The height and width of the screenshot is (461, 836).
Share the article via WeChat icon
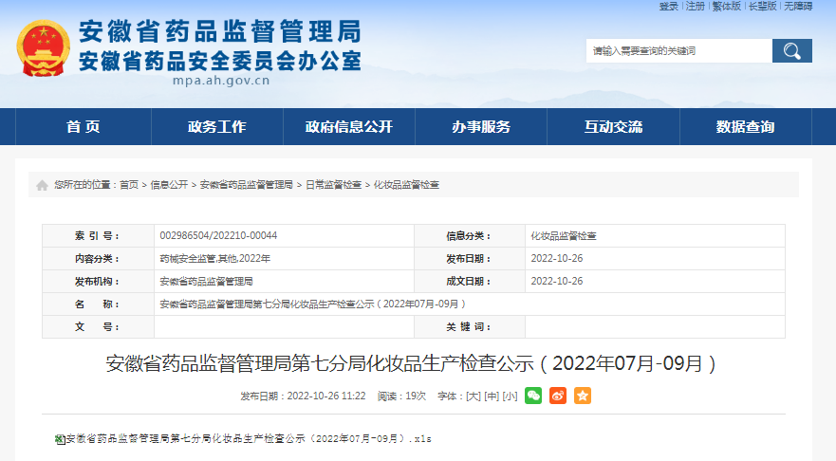tap(533, 396)
